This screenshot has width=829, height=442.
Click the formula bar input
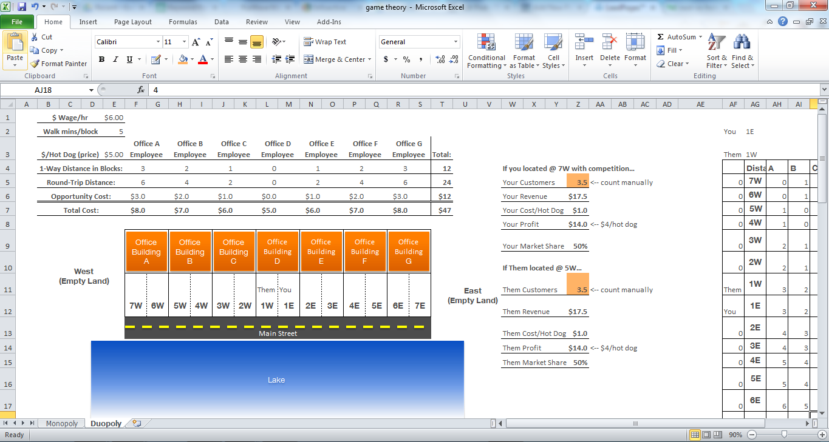click(483, 90)
